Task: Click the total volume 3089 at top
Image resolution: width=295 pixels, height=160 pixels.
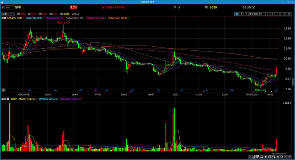Action: point(213,7)
